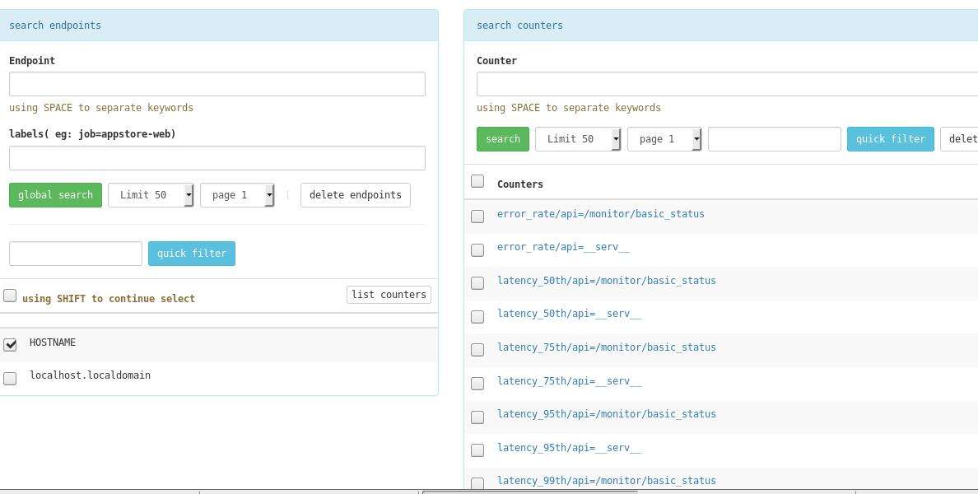The width and height of the screenshot is (978, 494).
Task: Expand the Limit 50 dropdown in counters panel
Action: coord(578,139)
